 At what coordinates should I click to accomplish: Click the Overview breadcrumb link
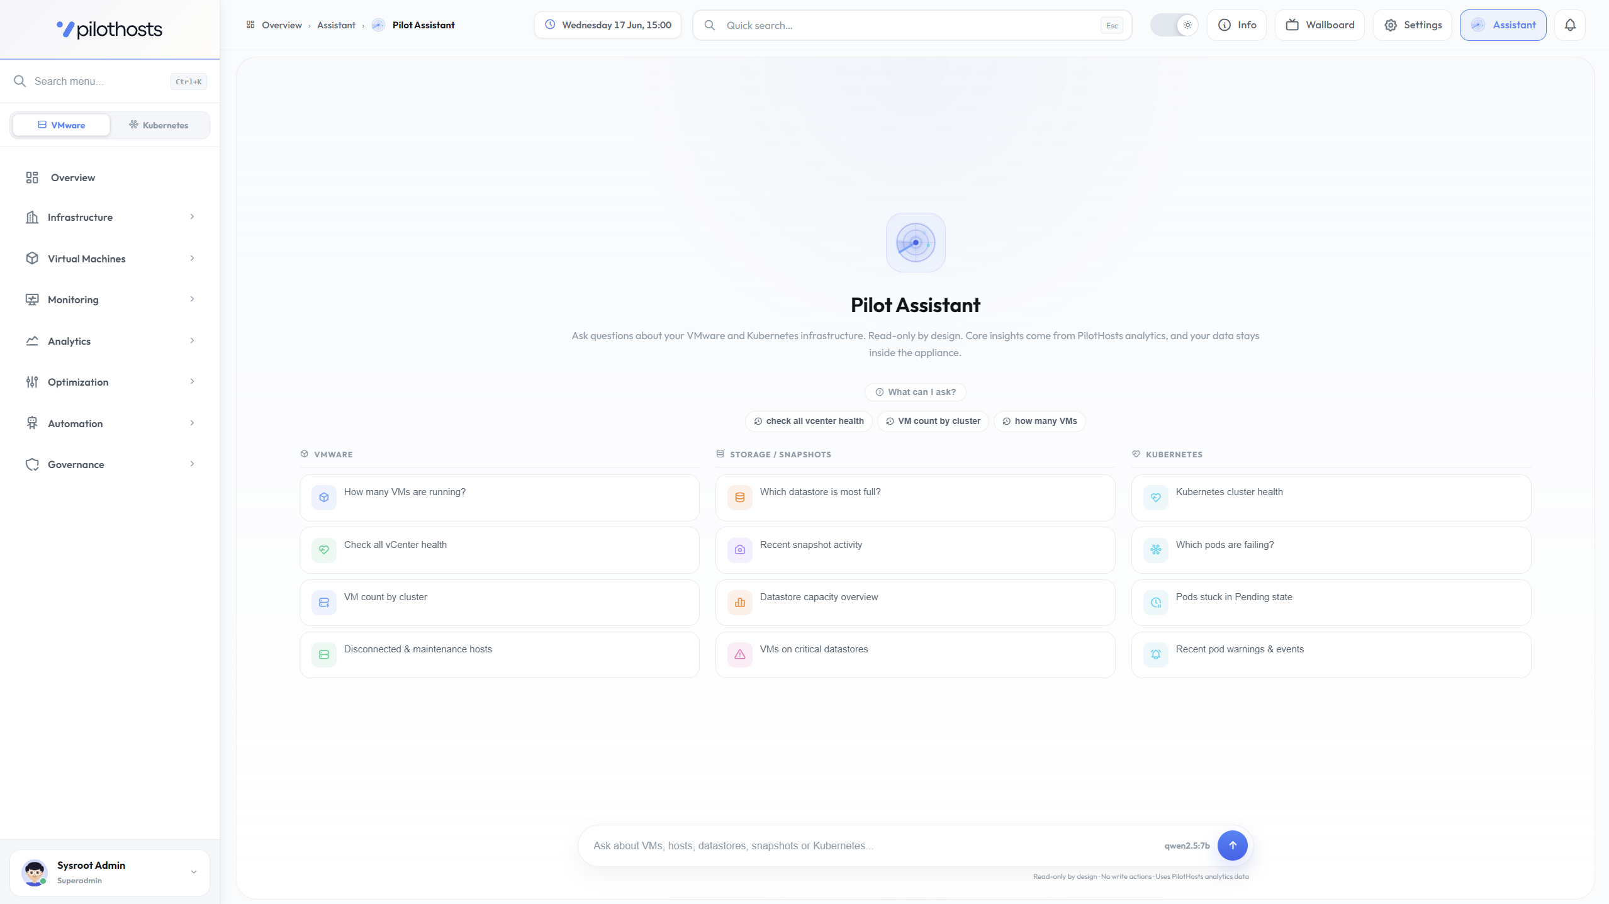[281, 25]
